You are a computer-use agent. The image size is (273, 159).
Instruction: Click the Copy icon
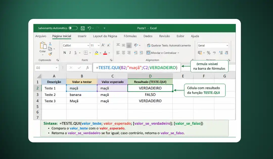click(50, 49)
